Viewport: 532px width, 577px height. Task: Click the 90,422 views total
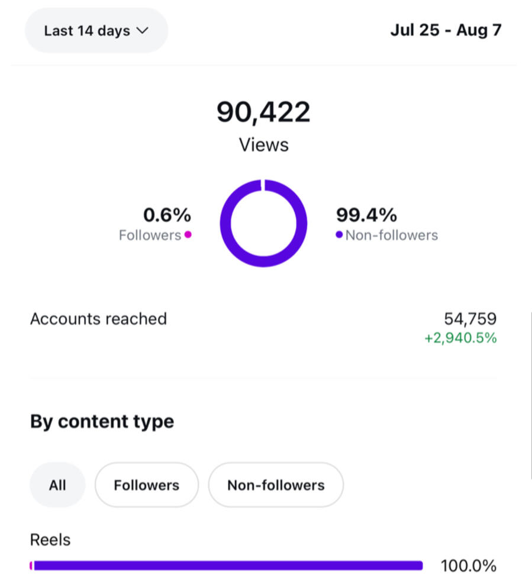click(263, 112)
